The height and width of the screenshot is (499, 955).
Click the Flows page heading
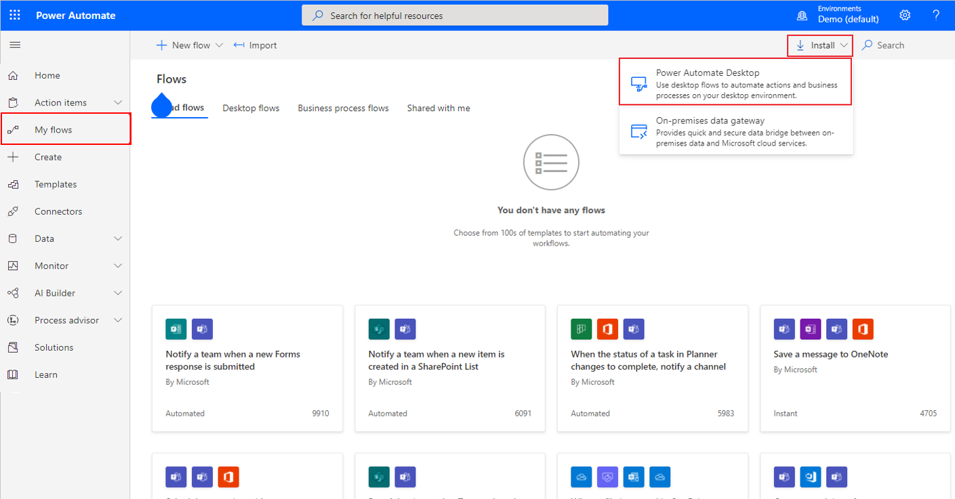171,79
